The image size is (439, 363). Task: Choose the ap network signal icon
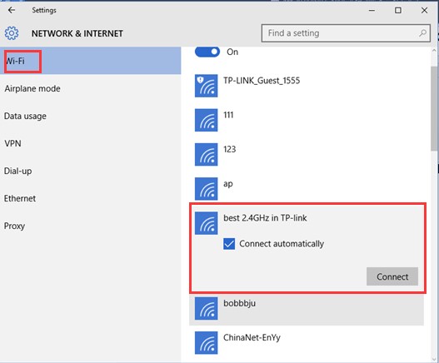pos(206,189)
